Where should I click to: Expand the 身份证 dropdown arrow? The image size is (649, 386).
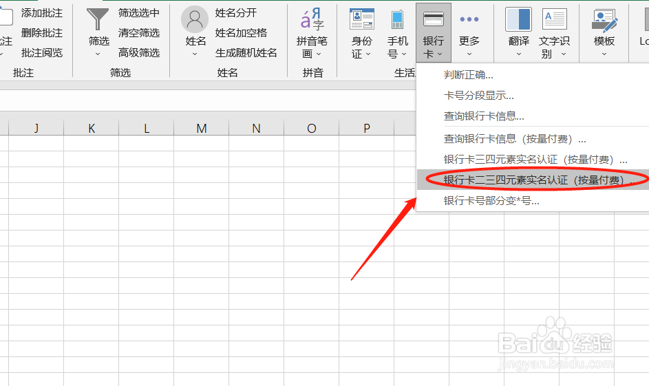[x=368, y=54]
